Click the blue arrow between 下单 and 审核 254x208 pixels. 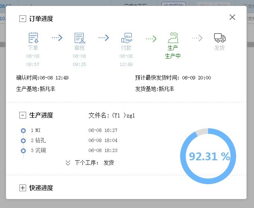point(57,38)
